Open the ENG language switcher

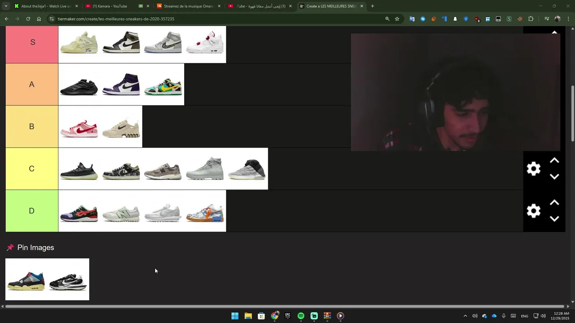point(524,316)
